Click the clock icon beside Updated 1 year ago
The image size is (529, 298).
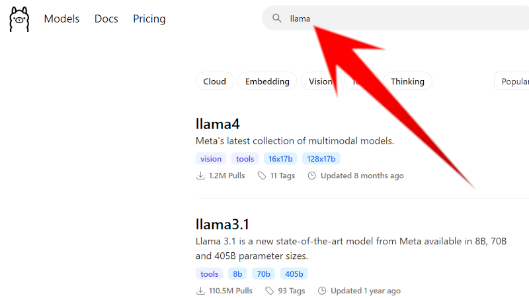[x=322, y=291]
